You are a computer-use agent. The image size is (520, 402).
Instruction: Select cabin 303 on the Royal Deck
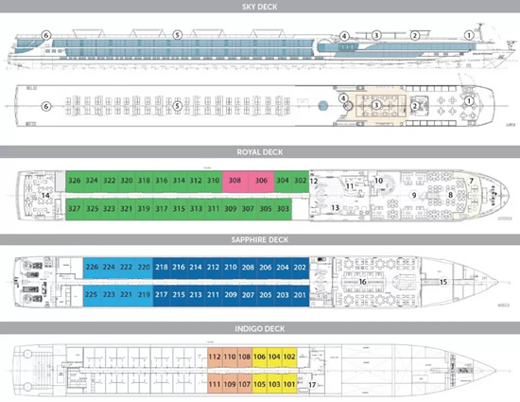click(283, 209)
